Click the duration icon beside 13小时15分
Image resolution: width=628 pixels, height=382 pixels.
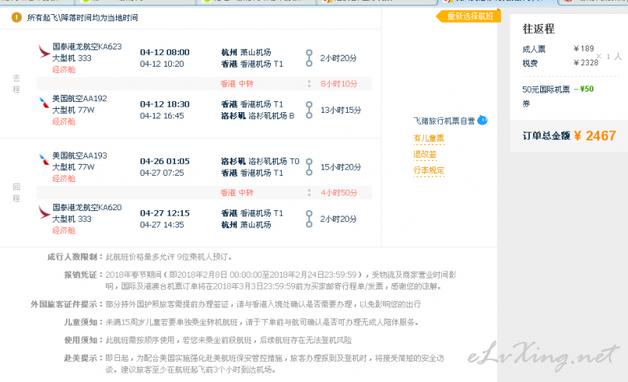click(x=309, y=110)
